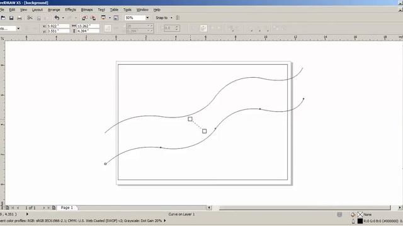The height and width of the screenshot is (226, 403).
Task: Open the zoom level 50% dropdown
Action: (x=147, y=18)
